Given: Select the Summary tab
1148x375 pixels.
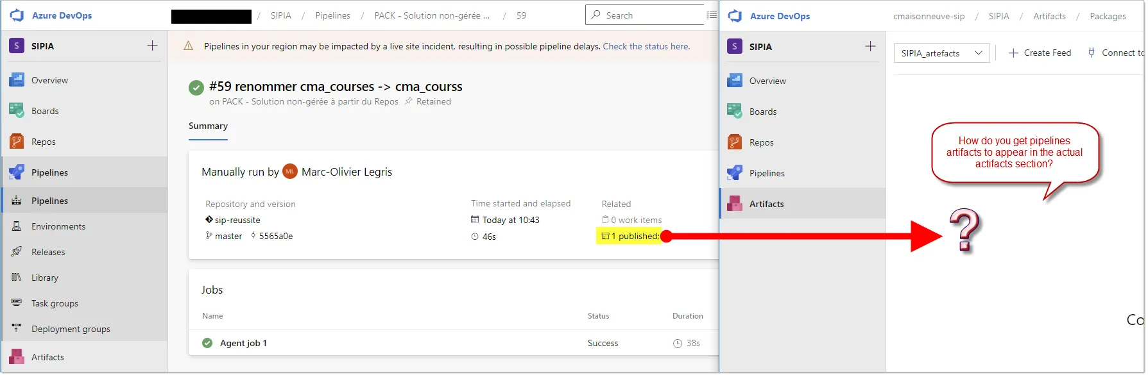Looking at the screenshot, I should [208, 126].
